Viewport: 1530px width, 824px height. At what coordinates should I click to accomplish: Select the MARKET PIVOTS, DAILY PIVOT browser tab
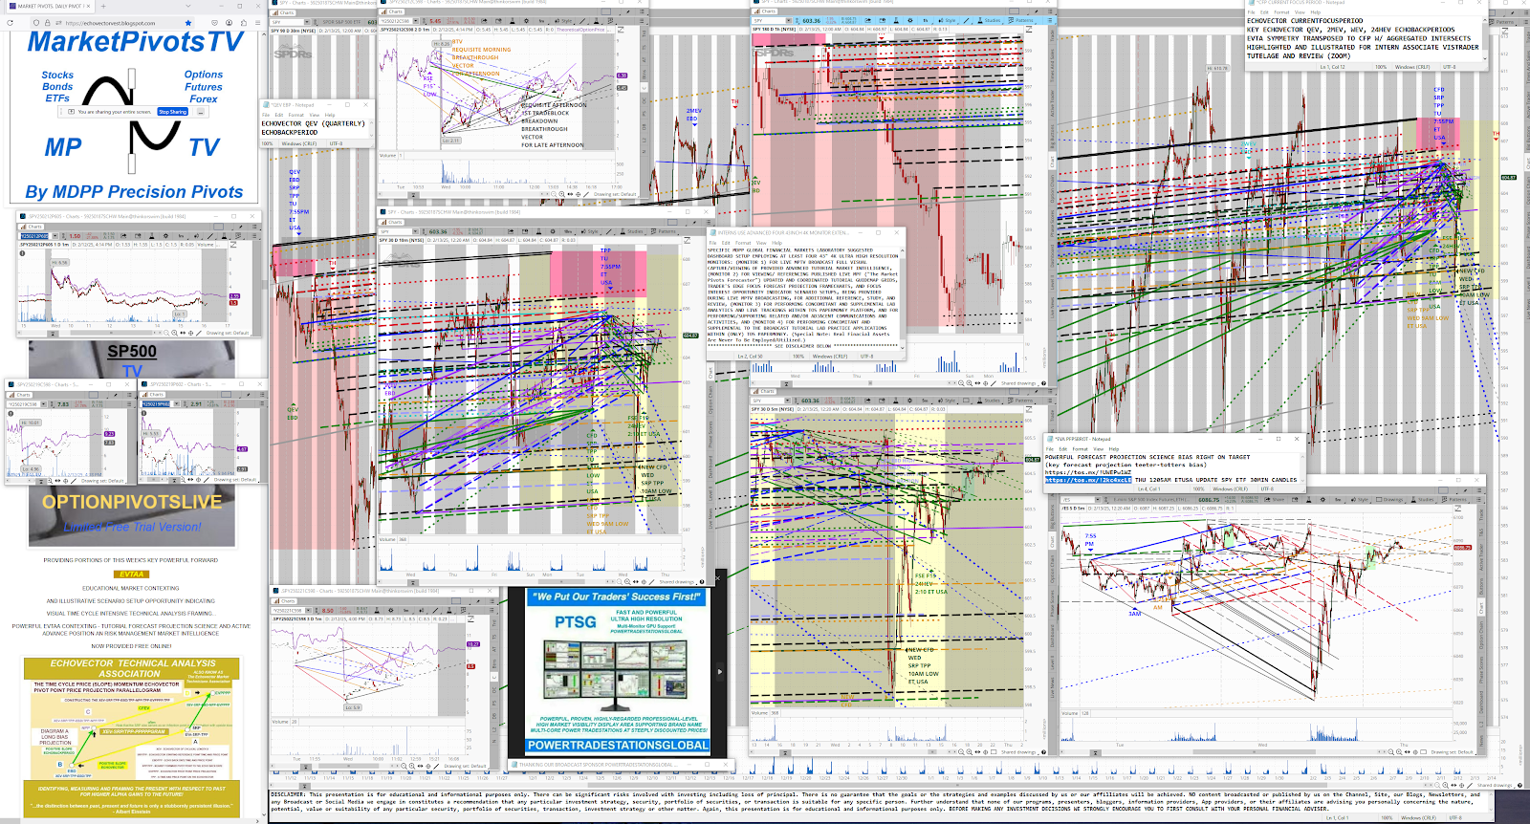click(50, 6)
